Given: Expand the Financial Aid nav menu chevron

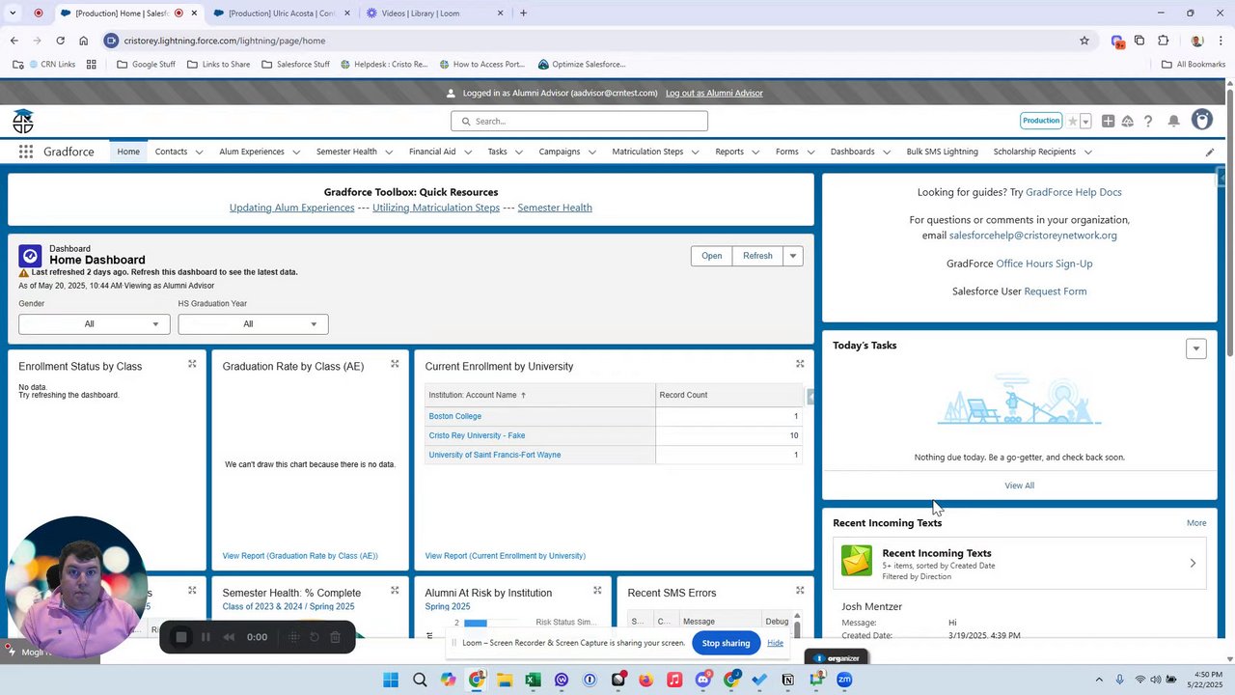Looking at the screenshot, I should tap(467, 153).
